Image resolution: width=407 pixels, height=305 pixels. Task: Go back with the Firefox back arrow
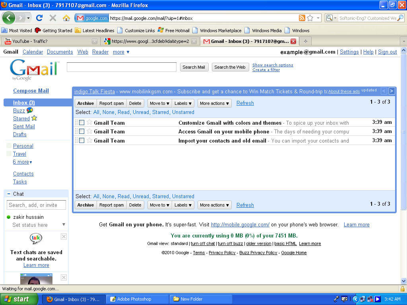(x=9, y=18)
